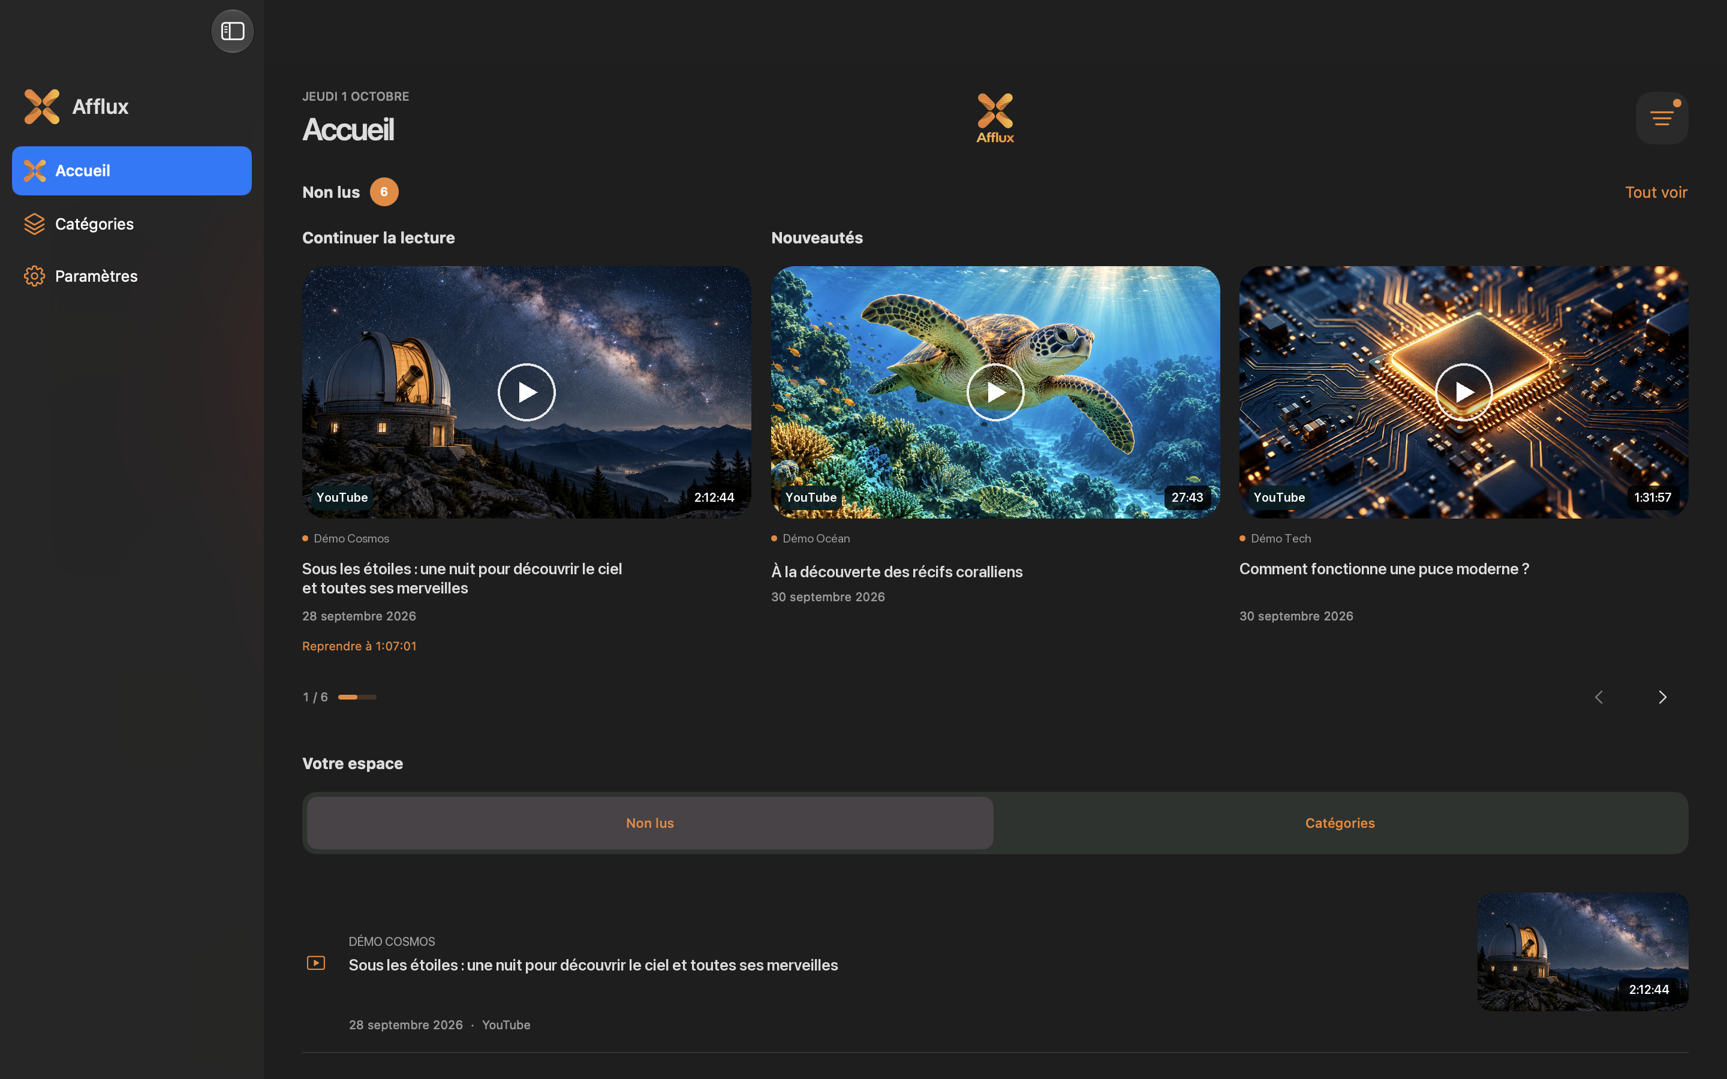Open Catégories in the sidebar
Image resolution: width=1727 pixels, height=1079 pixels.
[132, 224]
